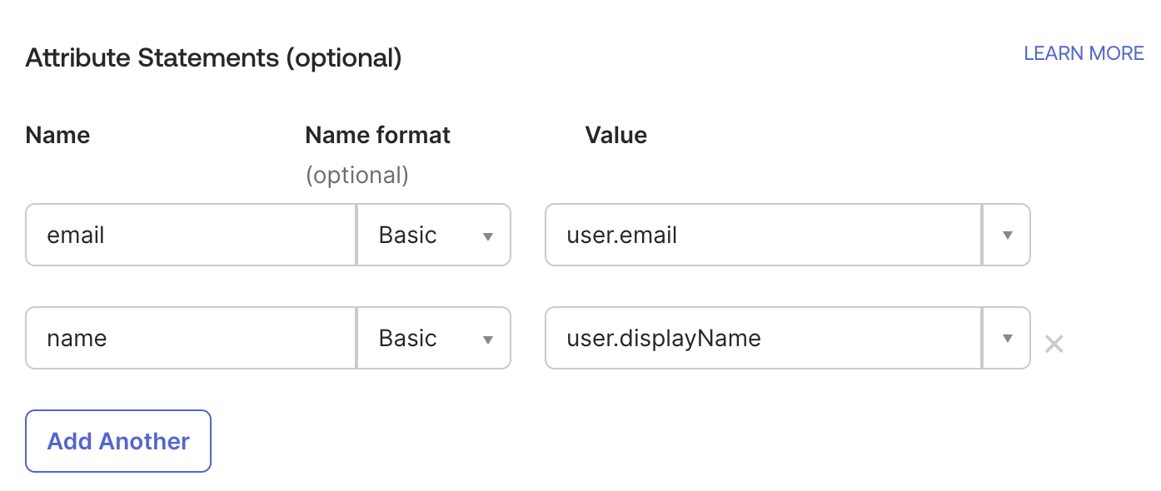Click Add Another to create a new attribute
This screenshot has width=1161, height=491.
point(117,441)
